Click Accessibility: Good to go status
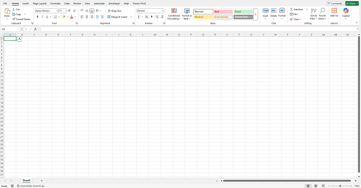This screenshot has width=361, height=188. 31,186
